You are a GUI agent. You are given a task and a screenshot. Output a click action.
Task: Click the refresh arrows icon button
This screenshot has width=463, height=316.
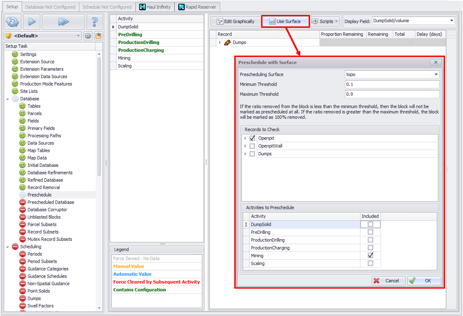click(12, 21)
